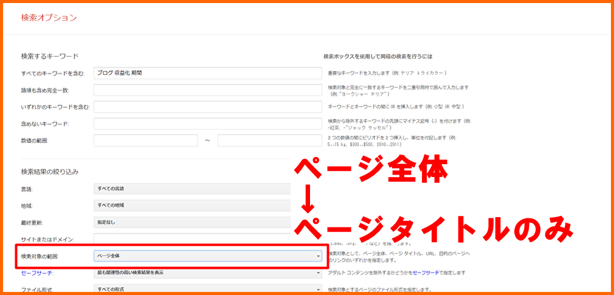Open the '地域' dropdown showing すべての地域

tap(192, 206)
